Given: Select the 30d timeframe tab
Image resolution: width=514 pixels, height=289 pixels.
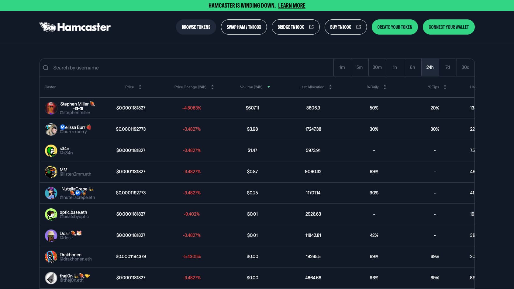Looking at the screenshot, I should point(465,67).
